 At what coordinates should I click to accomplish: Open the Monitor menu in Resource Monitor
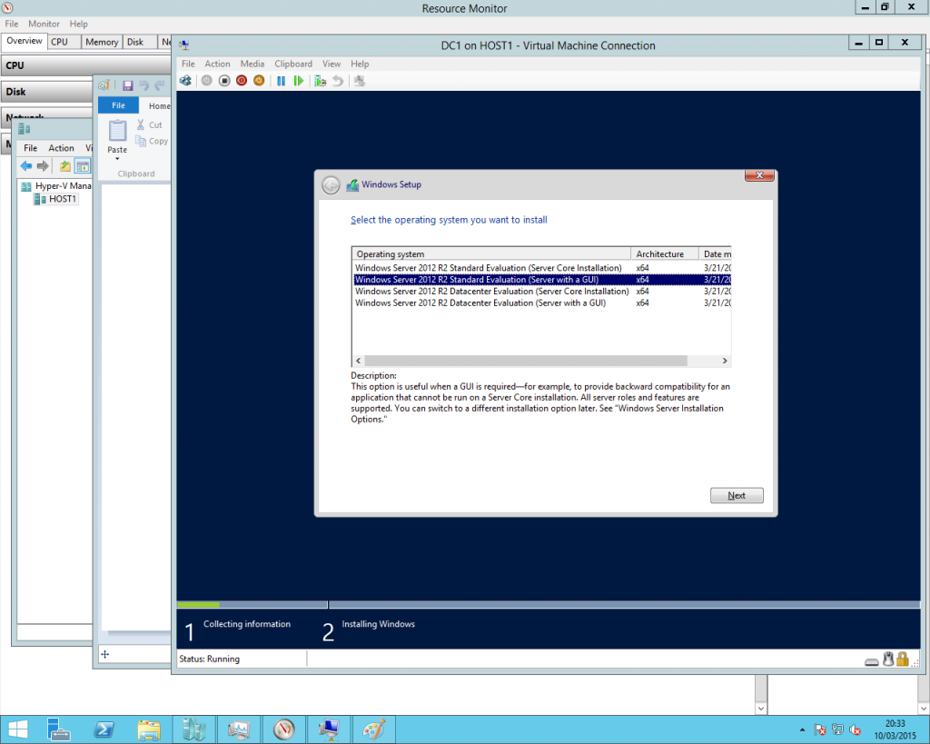pyautogui.click(x=44, y=24)
